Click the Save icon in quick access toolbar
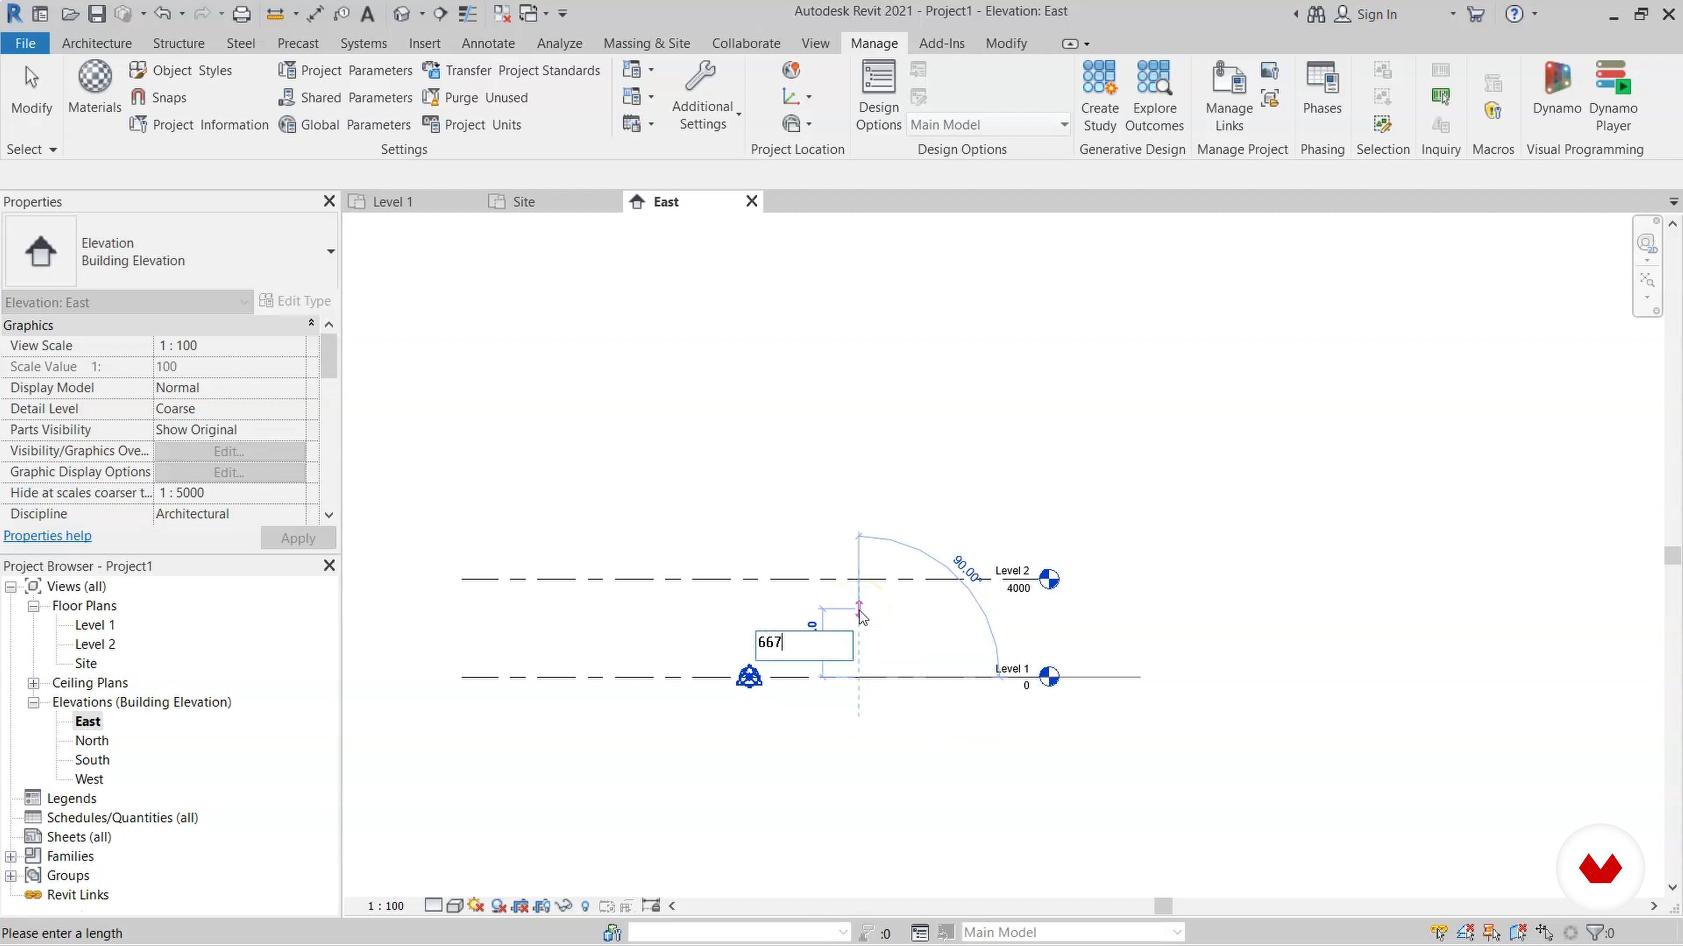This screenshot has width=1683, height=946. point(97,14)
